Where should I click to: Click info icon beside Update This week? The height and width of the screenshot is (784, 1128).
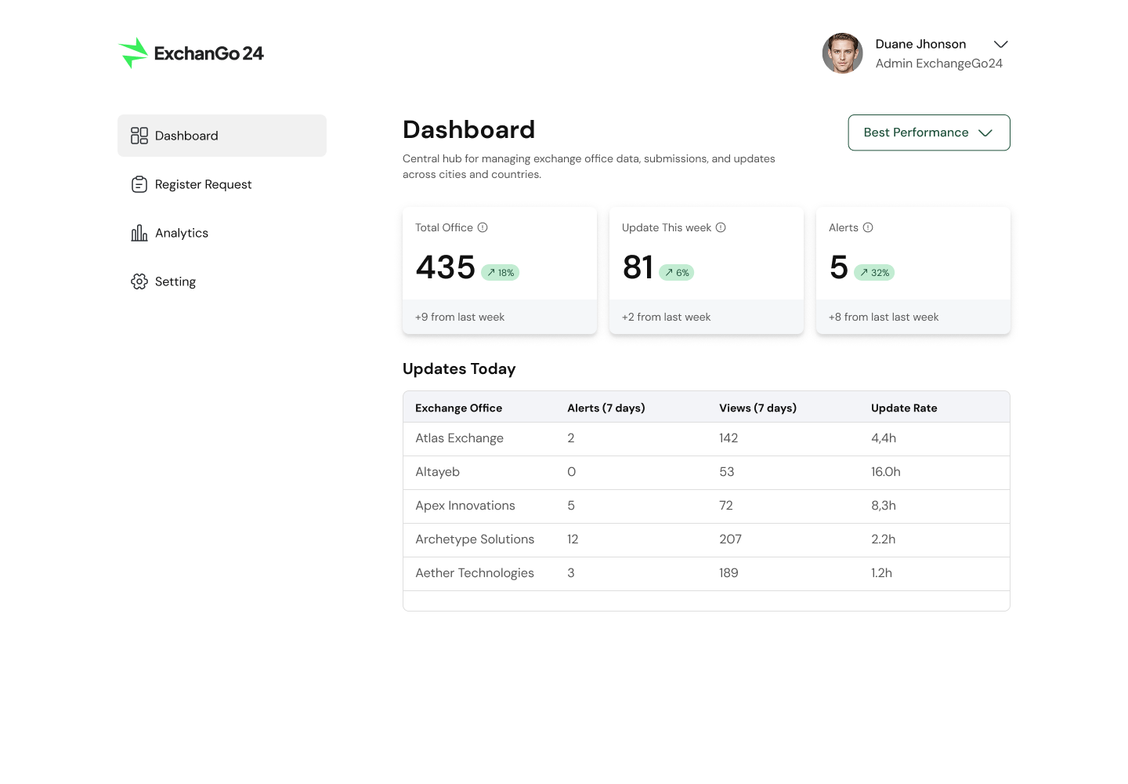721,227
